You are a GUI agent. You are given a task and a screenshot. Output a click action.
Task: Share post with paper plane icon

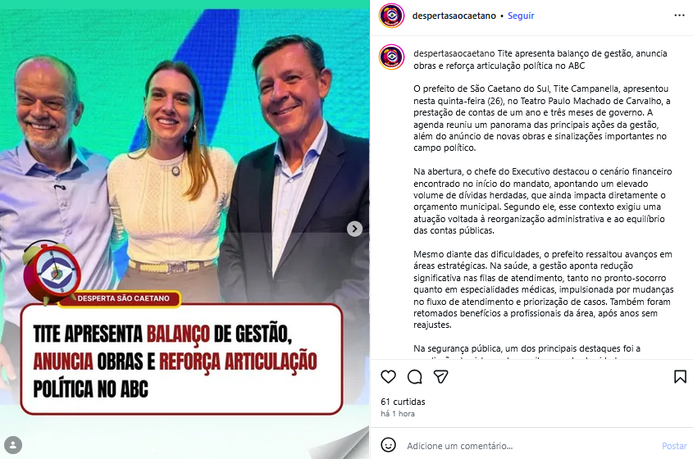click(x=440, y=377)
